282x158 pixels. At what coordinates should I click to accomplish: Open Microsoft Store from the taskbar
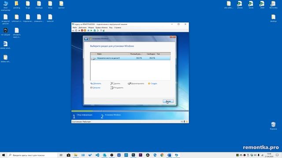69,155
